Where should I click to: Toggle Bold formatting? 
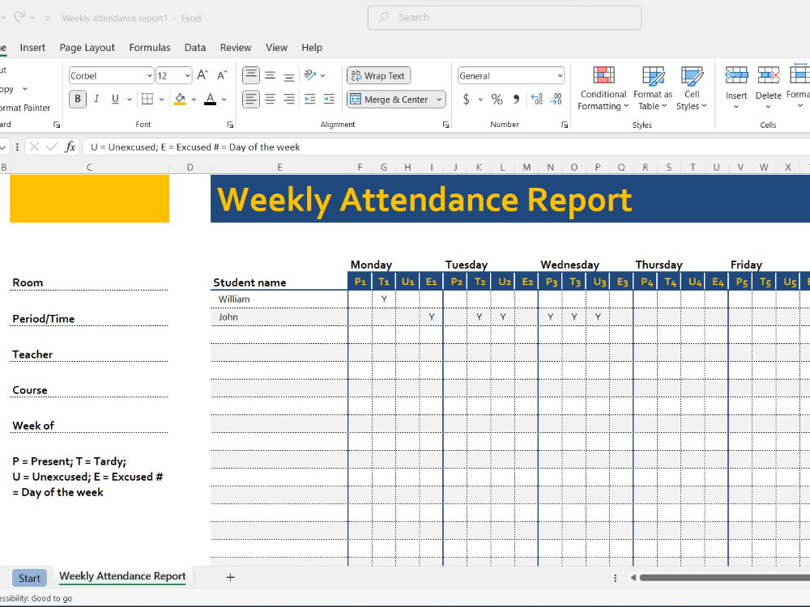[78, 99]
